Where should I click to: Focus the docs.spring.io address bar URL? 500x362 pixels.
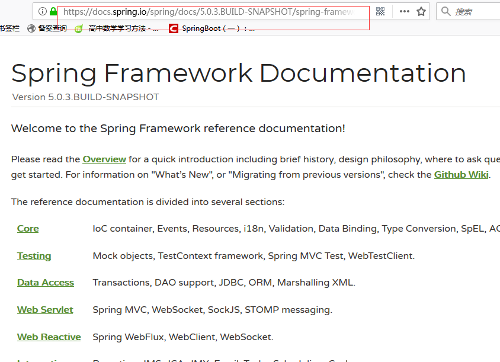(209, 12)
